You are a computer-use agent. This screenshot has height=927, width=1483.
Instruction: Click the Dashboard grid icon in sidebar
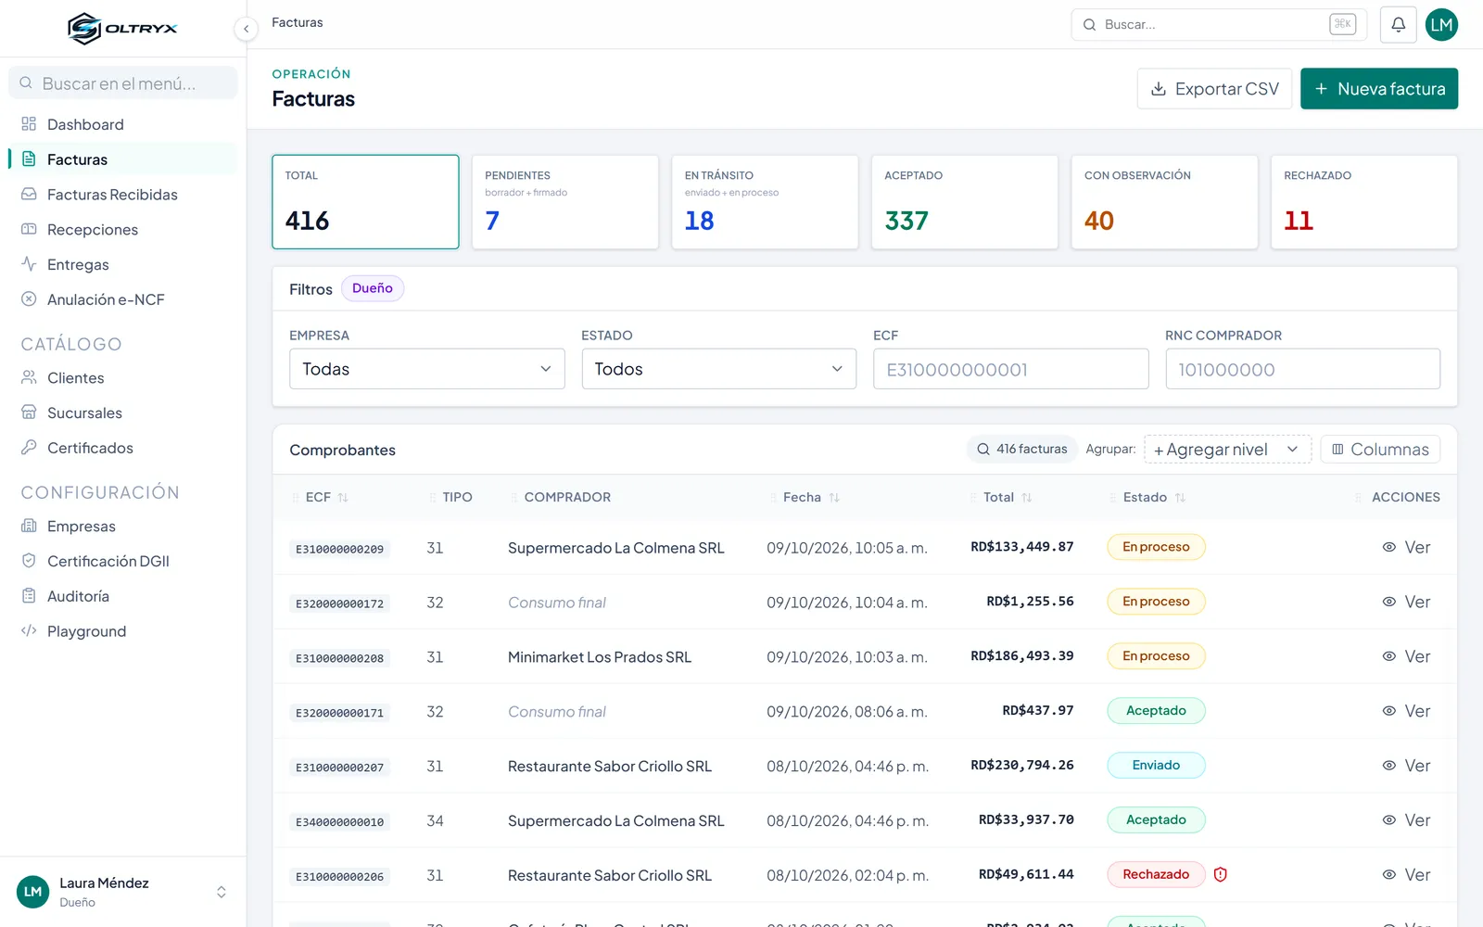pyautogui.click(x=29, y=124)
